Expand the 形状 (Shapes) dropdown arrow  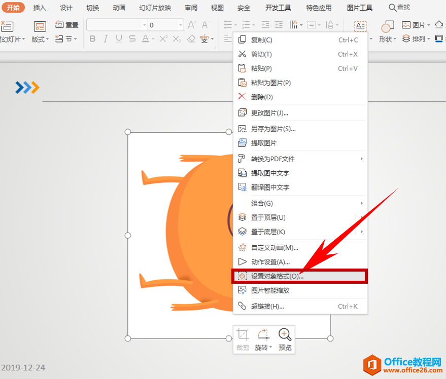coord(394,39)
